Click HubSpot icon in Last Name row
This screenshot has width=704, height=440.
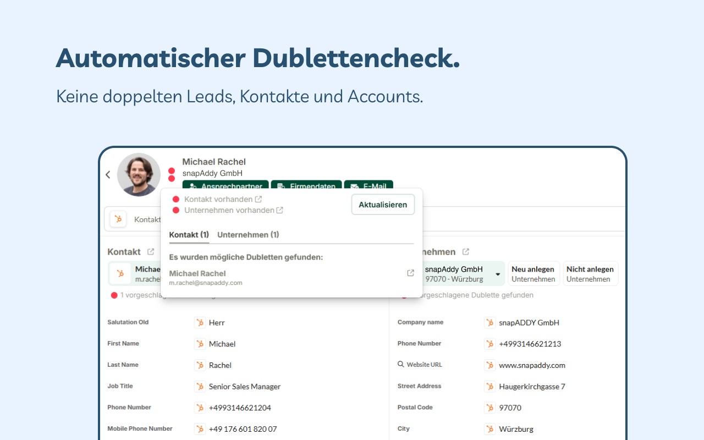pyautogui.click(x=200, y=365)
